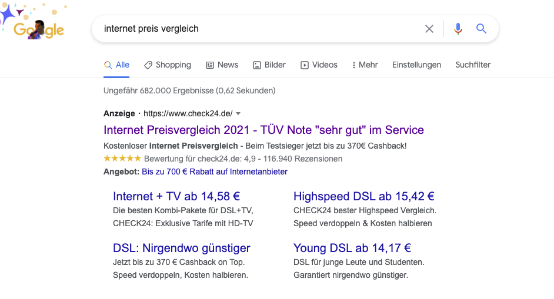Click 'DSL für junge Leute und Studenten.' text
This screenshot has width=554, height=299.
(359, 263)
